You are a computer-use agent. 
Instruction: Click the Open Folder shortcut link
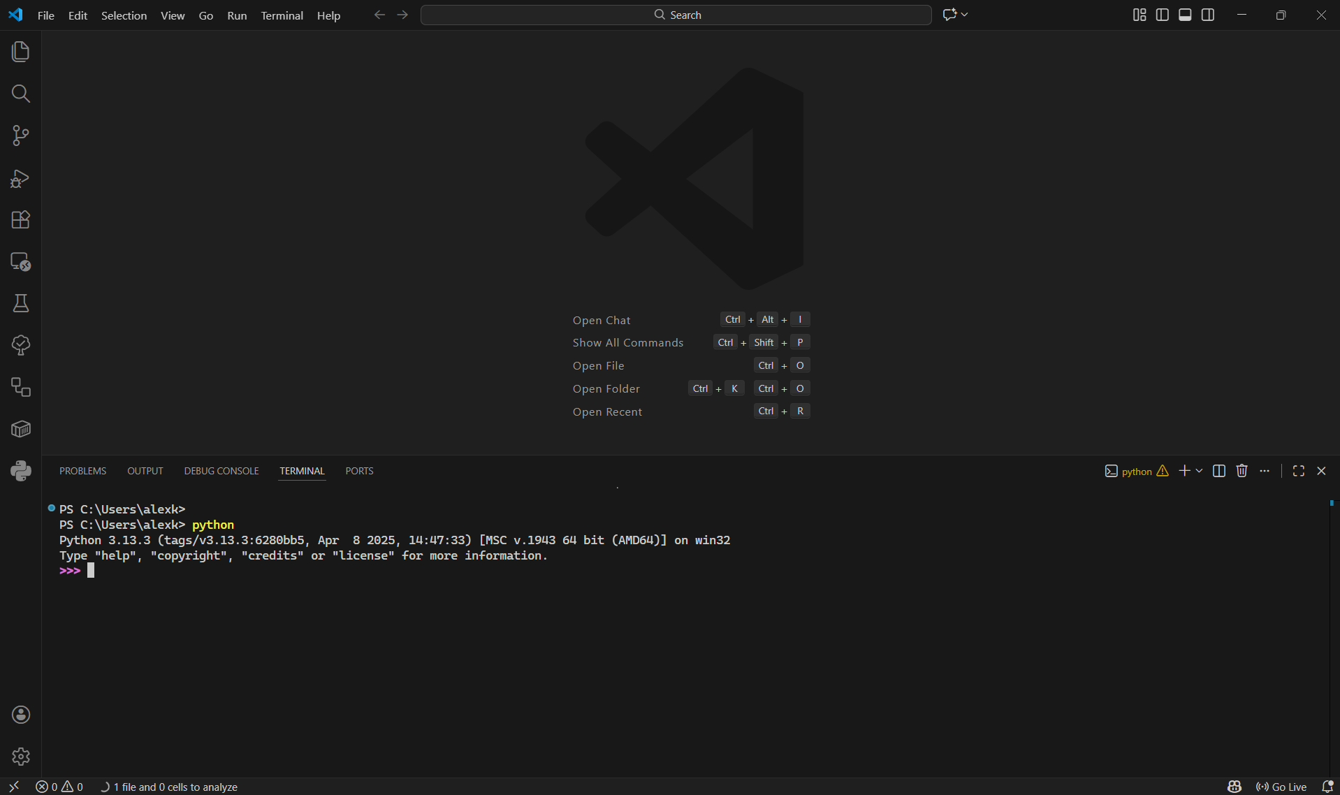[x=606, y=388]
